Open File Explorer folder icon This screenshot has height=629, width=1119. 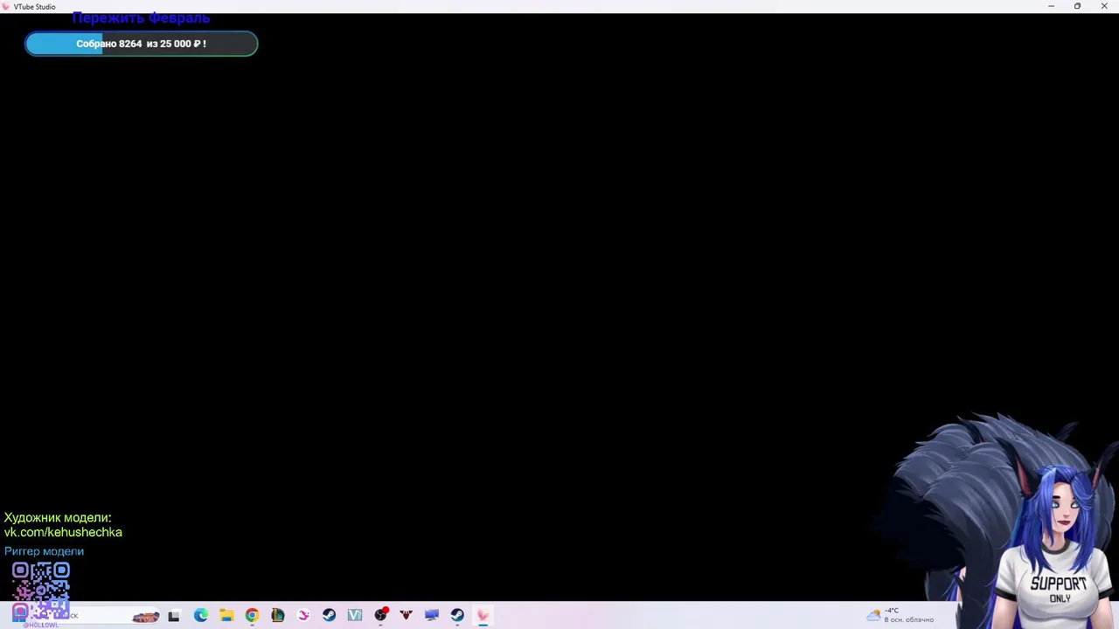point(226,616)
